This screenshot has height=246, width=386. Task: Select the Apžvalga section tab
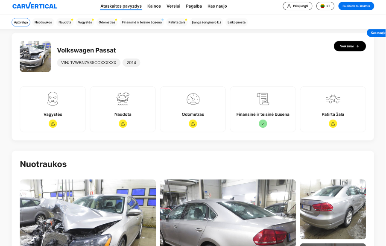point(21,22)
